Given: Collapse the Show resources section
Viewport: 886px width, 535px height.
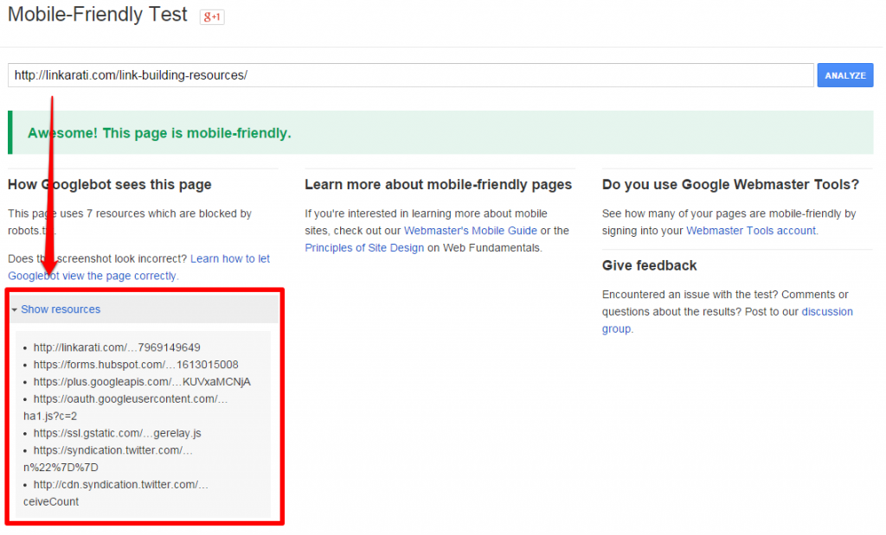Looking at the screenshot, I should pos(55,309).
